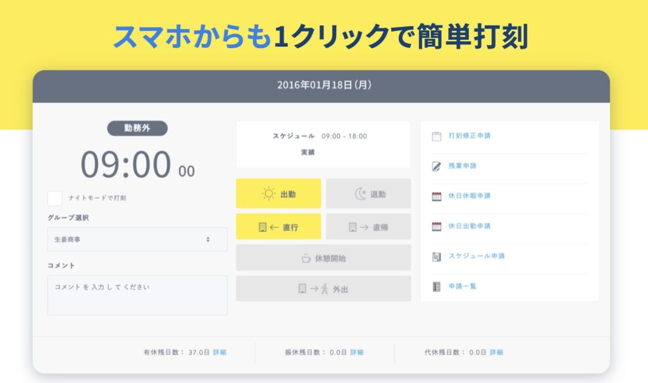The image size is (648, 383).
Task: Click the list icon beside 申請一覧
Action: tap(436, 286)
